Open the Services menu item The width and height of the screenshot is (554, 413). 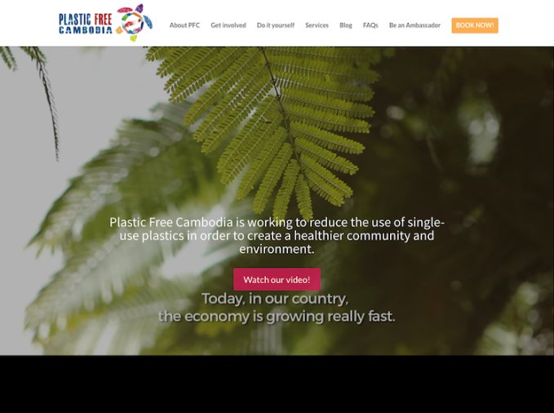tap(317, 25)
